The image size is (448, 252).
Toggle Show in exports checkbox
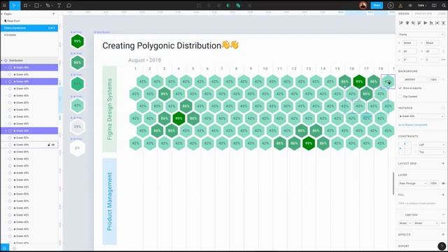400,88
